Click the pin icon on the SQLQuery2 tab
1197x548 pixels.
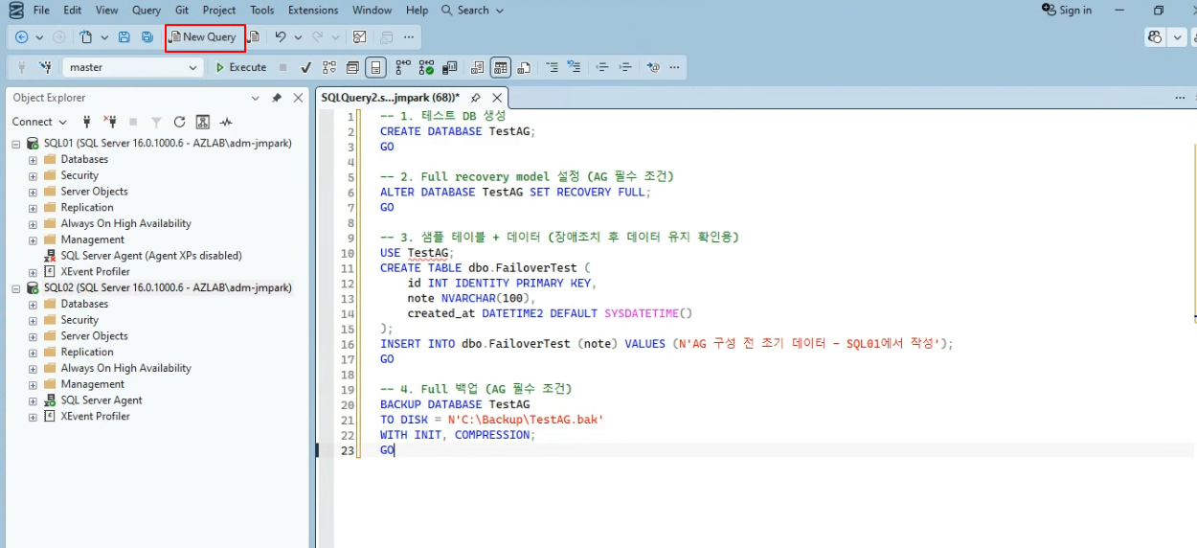coord(475,98)
